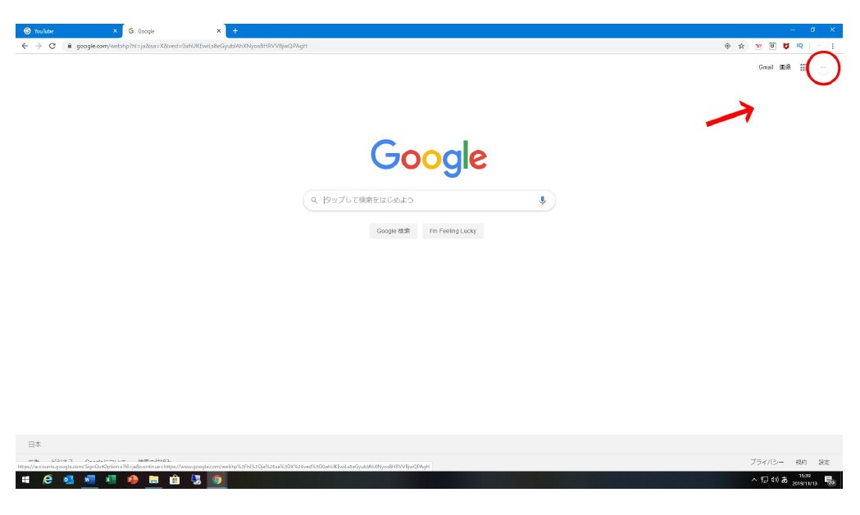
Task: Open the プライバシー footer link
Action: coord(767,462)
